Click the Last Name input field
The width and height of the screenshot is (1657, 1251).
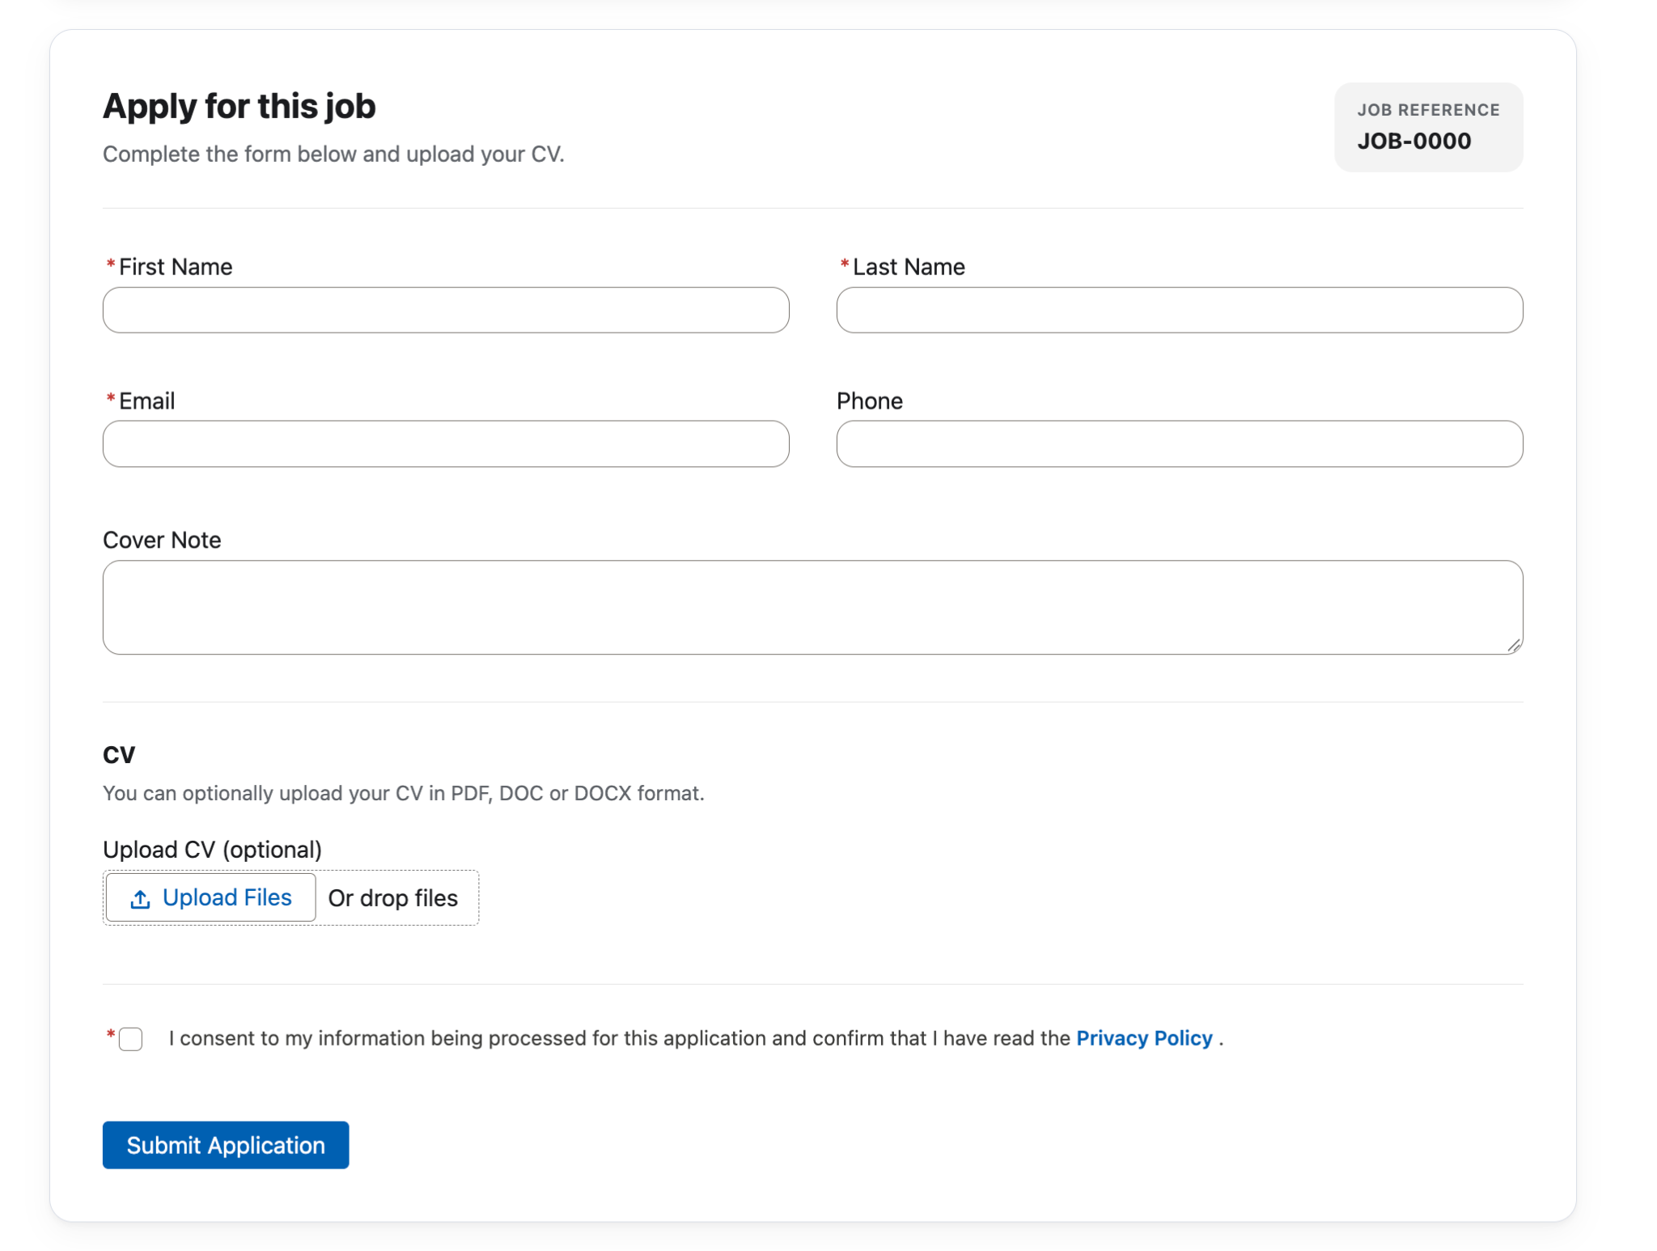(x=1180, y=310)
